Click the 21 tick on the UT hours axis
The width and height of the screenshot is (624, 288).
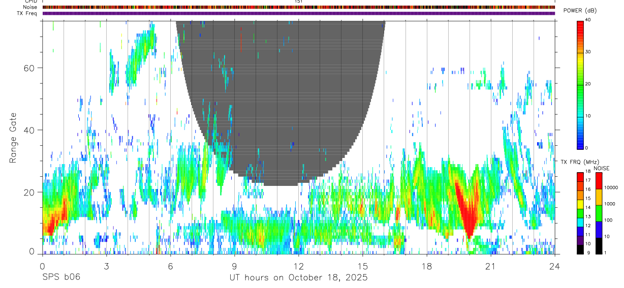(x=490, y=266)
